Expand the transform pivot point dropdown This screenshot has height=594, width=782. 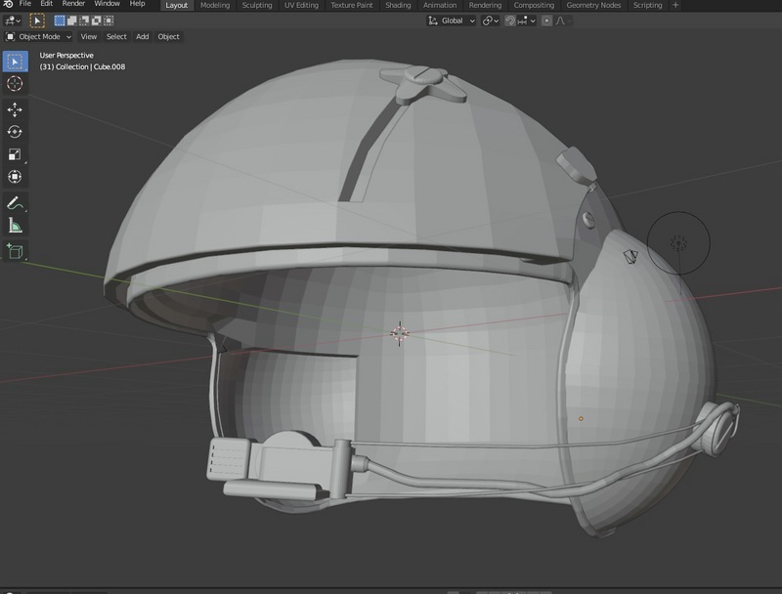pos(491,21)
